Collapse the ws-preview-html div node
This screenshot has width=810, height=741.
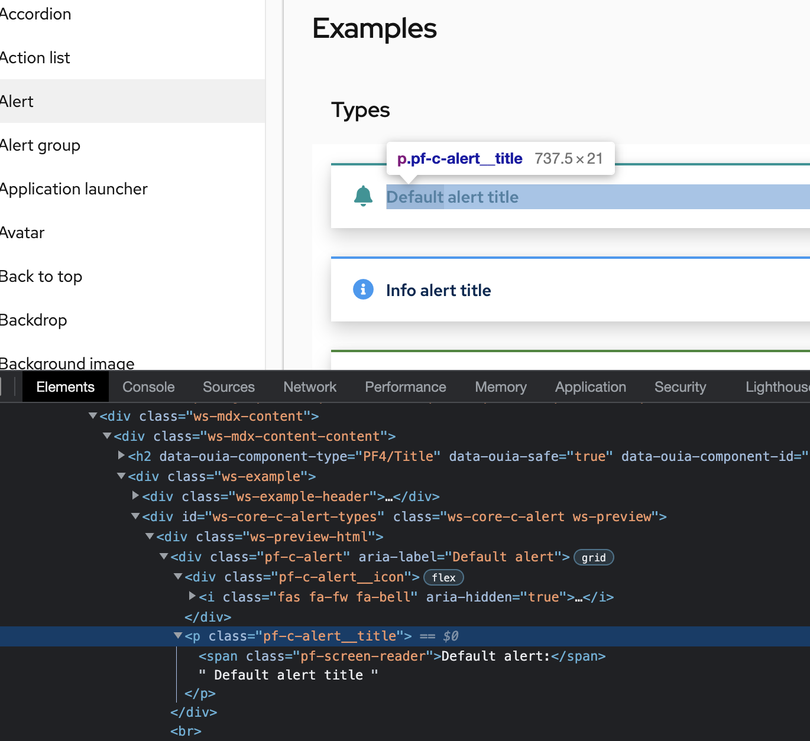click(150, 536)
